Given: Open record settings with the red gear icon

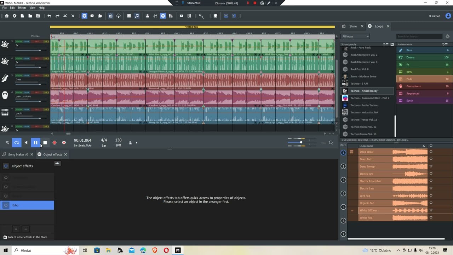Looking at the screenshot, I should point(64,143).
